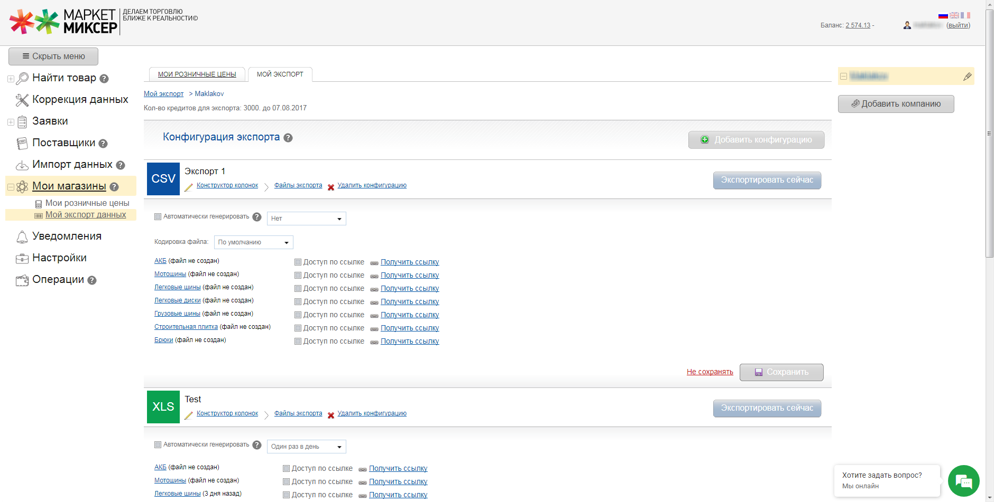Image resolution: width=994 pixels, height=502 pixels.
Task: Click pencil icon by Test Конструктор колонок
Action: coord(189,415)
